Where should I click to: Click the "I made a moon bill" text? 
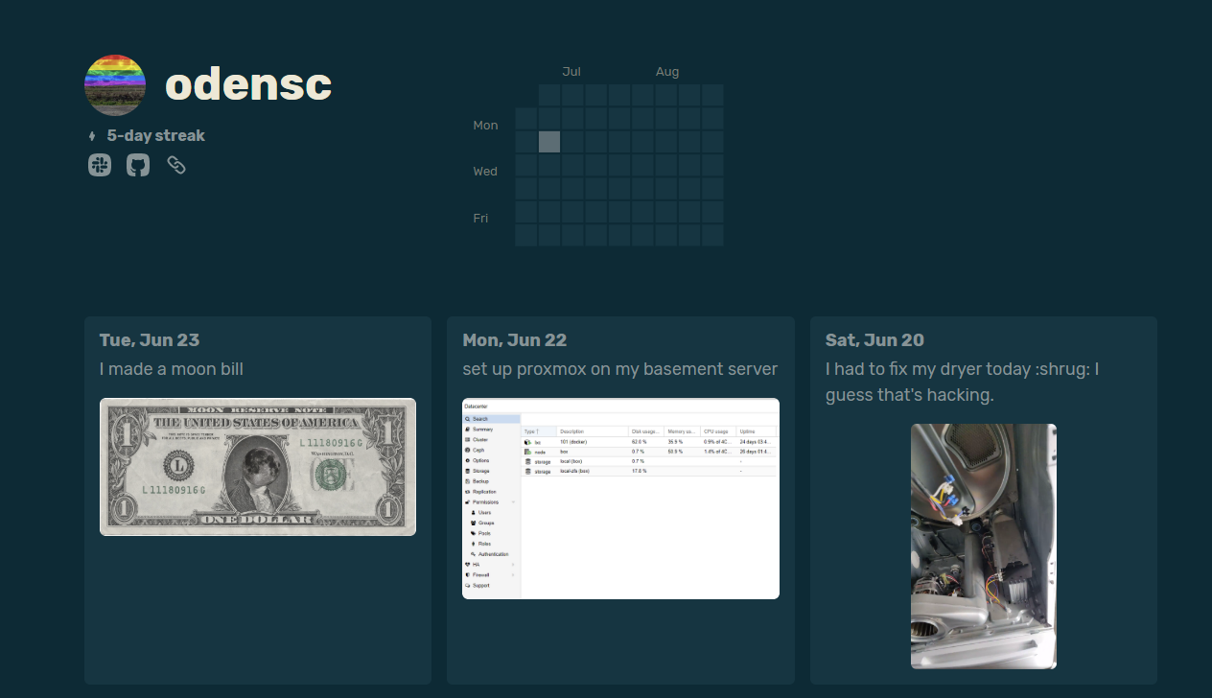click(x=172, y=369)
